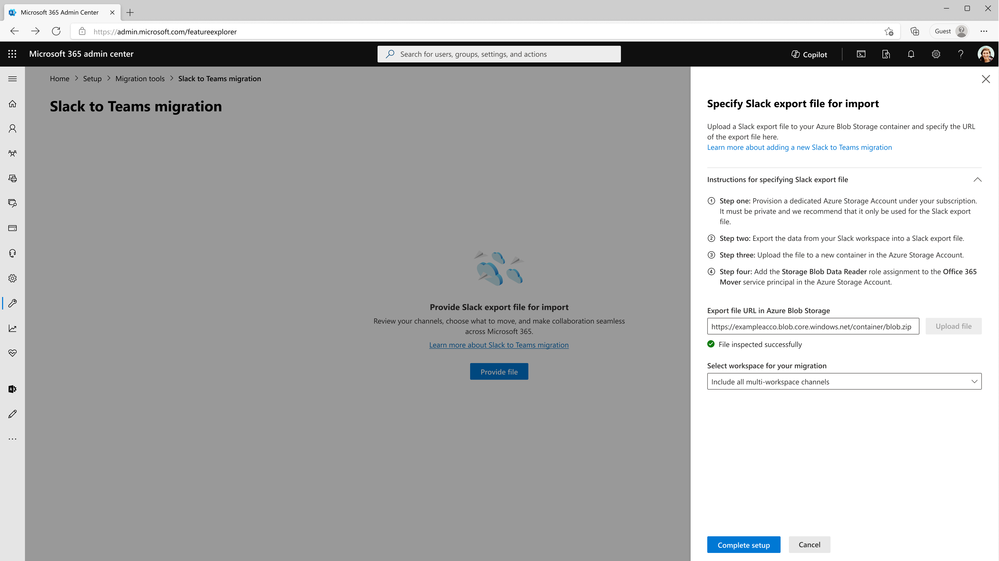Open the Help question mark icon
Screen dimensions: 999x561
961,54
